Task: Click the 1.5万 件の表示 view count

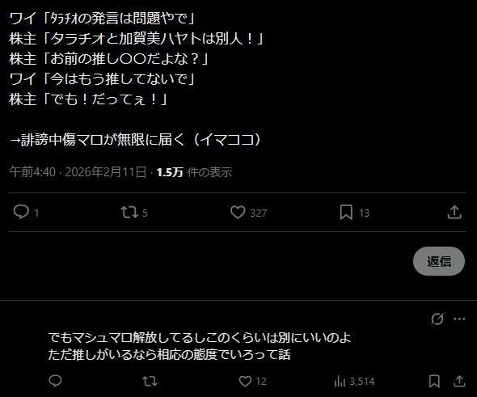Action: point(194,172)
